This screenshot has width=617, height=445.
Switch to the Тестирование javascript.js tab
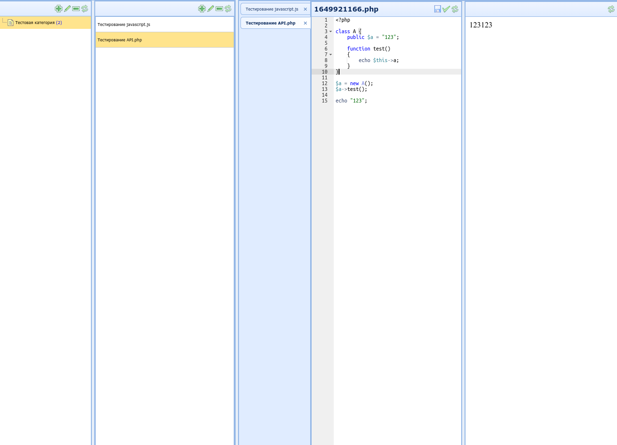pyautogui.click(x=272, y=9)
